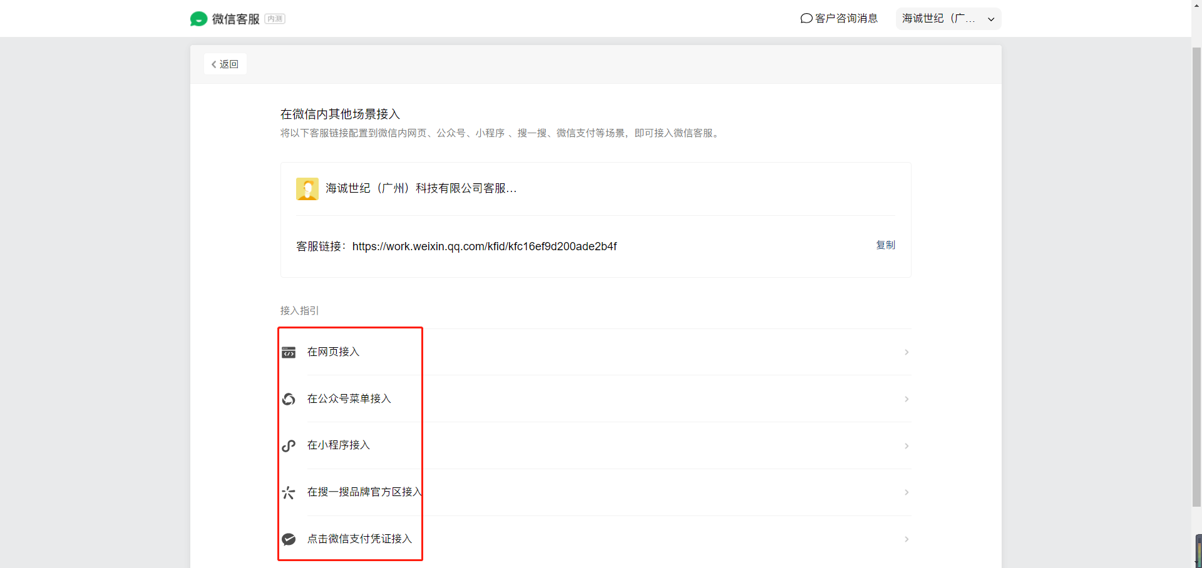Open the 在搜一搜品牌官方区接入 guide
This screenshot has height=568, width=1202.
pos(596,492)
